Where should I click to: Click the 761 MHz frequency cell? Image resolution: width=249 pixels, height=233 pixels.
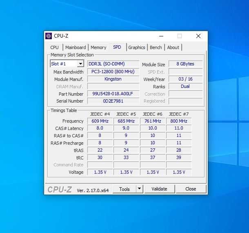click(153, 121)
